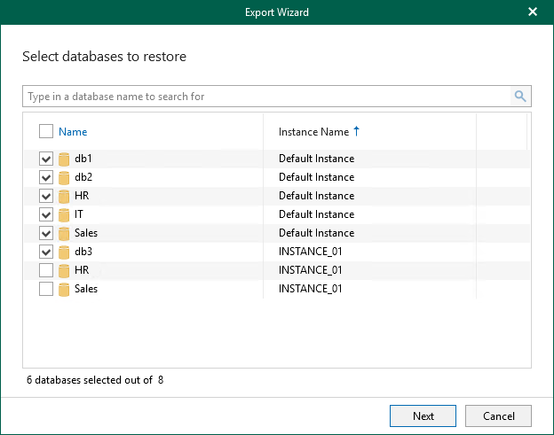Click the search magnifier icon
Viewport: 554px width, 435px height.
tap(520, 97)
